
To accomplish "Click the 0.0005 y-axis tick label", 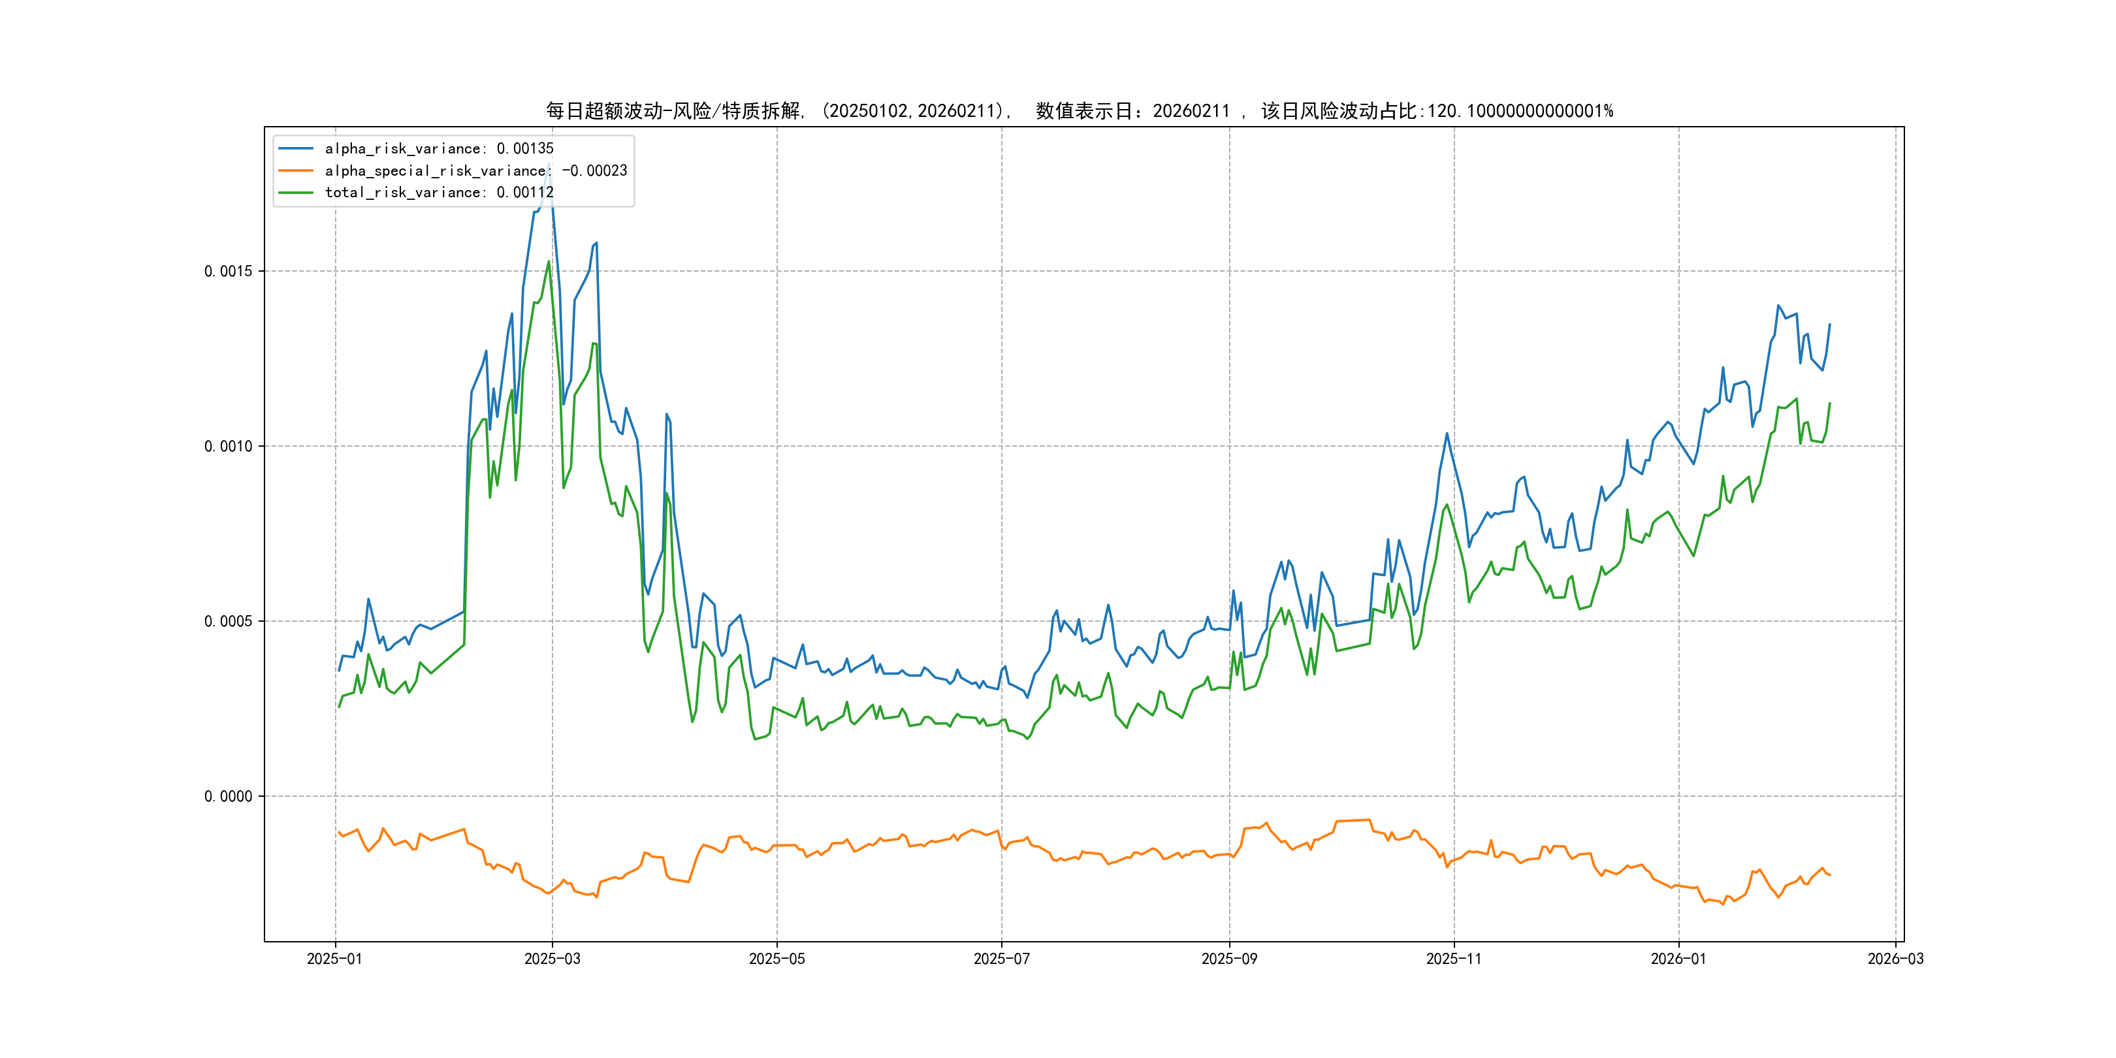I will click(x=229, y=621).
